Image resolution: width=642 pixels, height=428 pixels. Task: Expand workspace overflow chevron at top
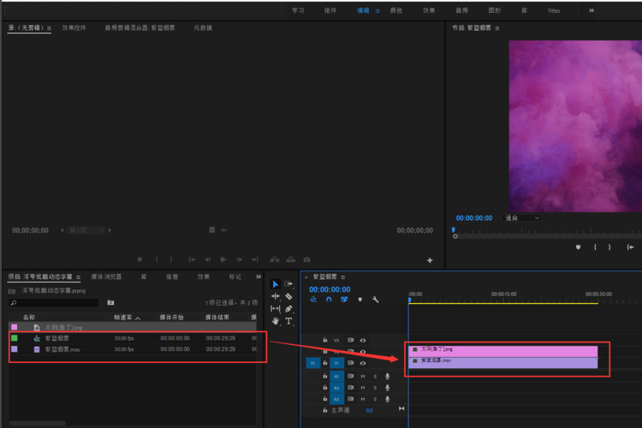coord(591,10)
